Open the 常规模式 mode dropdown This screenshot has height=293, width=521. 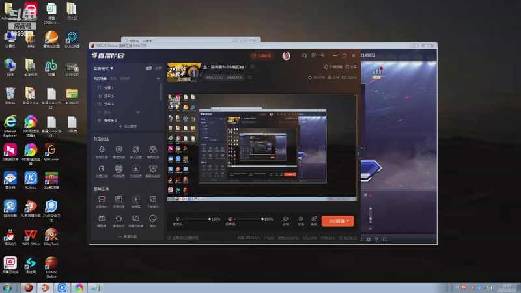104,69
